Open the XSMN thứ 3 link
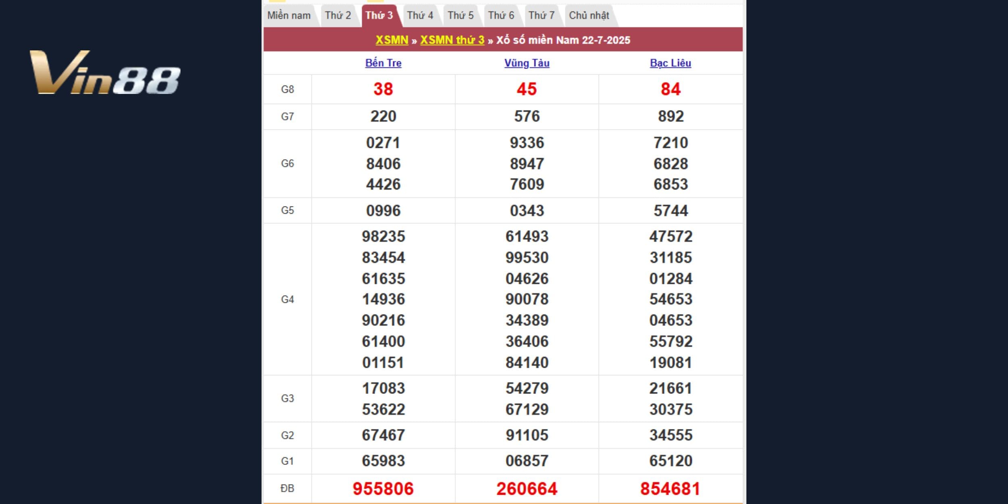1008x504 pixels. [452, 40]
